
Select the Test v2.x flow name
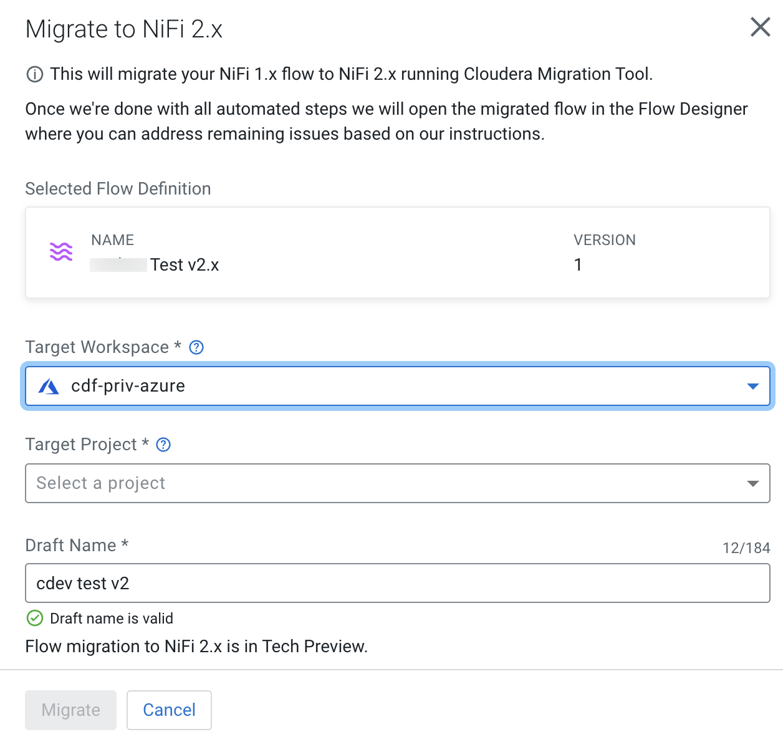[x=185, y=265]
